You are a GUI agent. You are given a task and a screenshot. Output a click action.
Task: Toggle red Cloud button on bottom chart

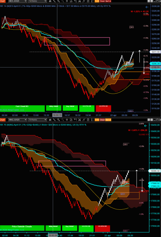pos(102,120)
